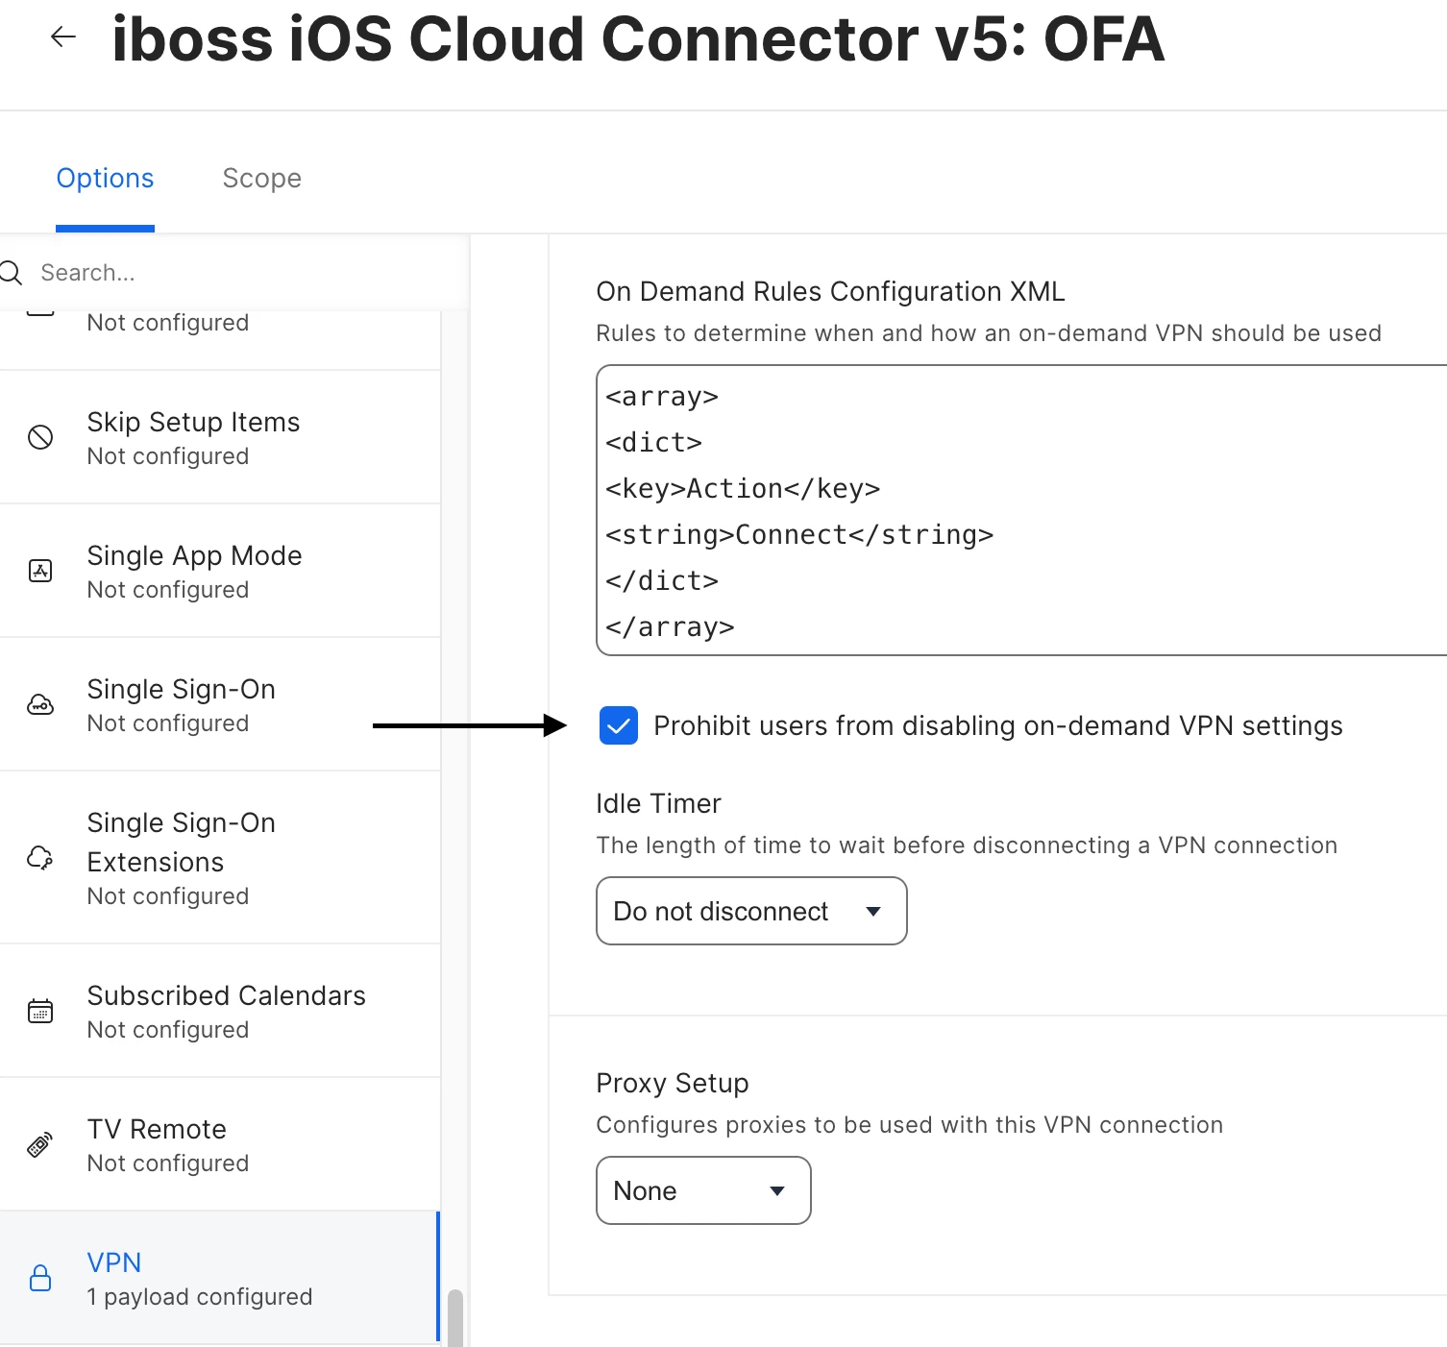This screenshot has width=1447, height=1347.
Task: Open the Skip Setup Items payload
Action: pyautogui.click(x=220, y=437)
